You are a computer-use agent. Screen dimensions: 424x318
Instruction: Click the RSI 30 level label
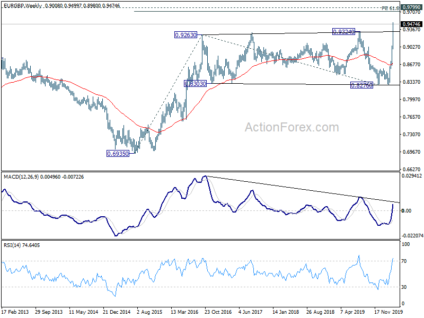pos(404,287)
